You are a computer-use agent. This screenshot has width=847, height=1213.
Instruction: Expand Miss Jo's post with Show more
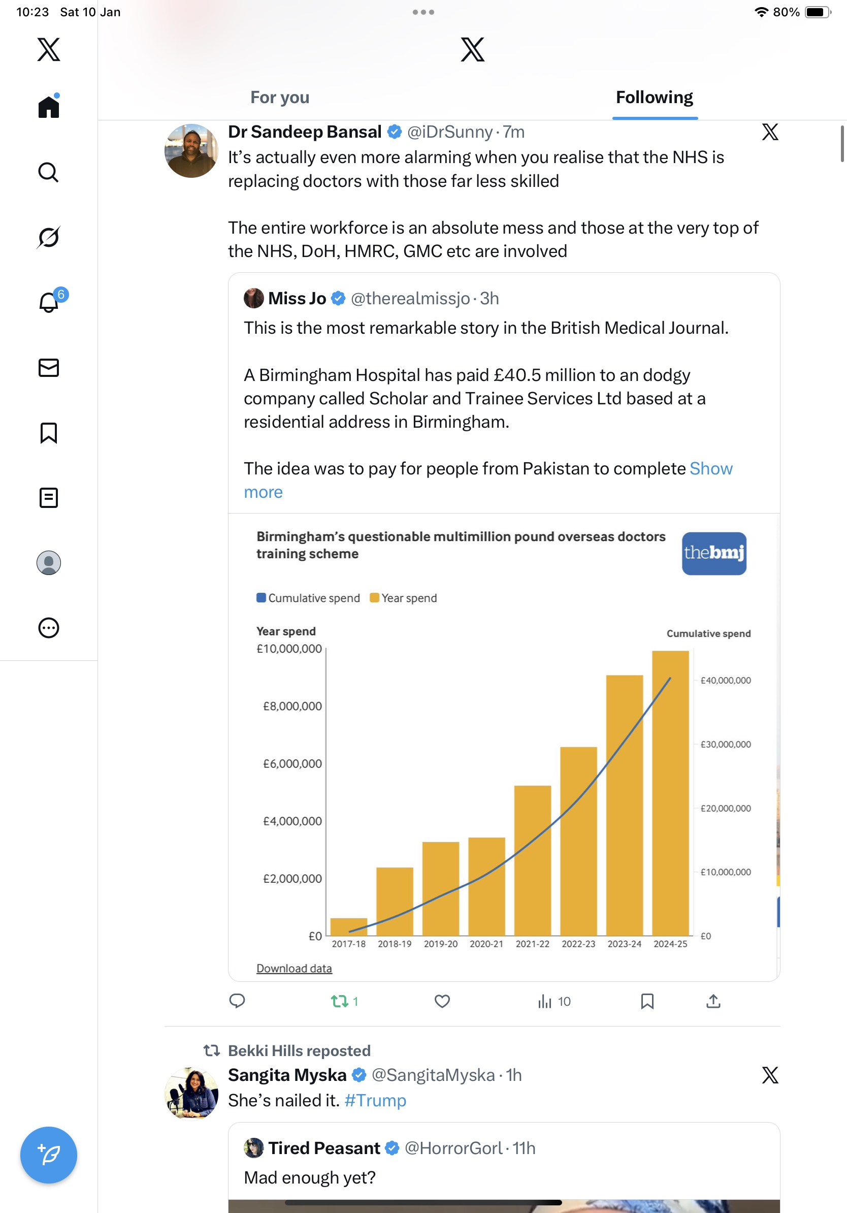pos(711,469)
